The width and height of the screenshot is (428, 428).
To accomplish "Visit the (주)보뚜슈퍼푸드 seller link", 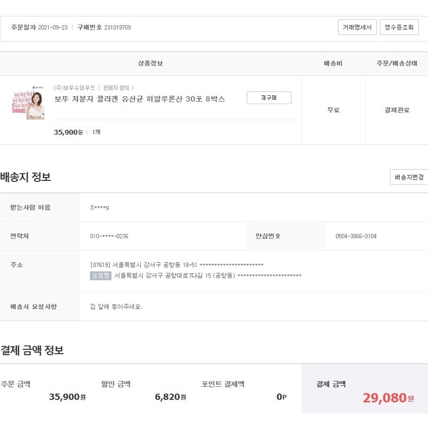I will coord(74,88).
